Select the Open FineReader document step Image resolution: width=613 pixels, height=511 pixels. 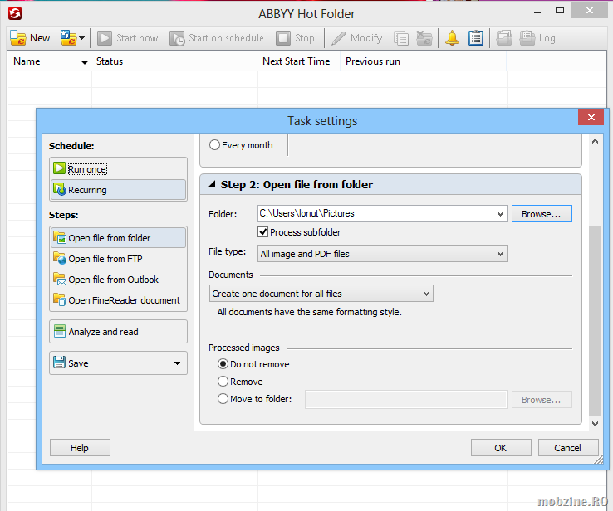[x=118, y=299]
